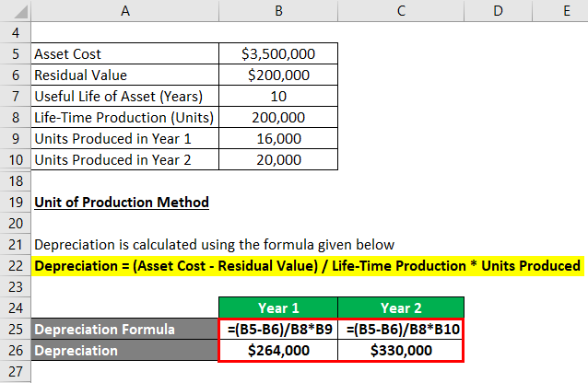Select the =(B5-B6)/B8*B9 formula cell

point(278,330)
